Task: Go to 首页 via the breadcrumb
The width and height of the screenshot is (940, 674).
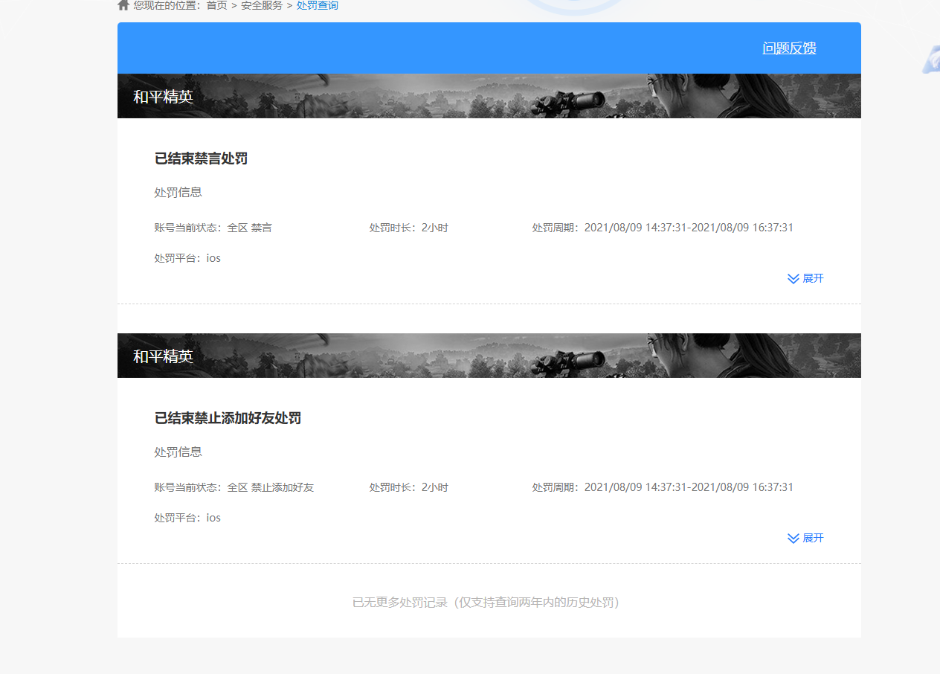Action: 216,6
